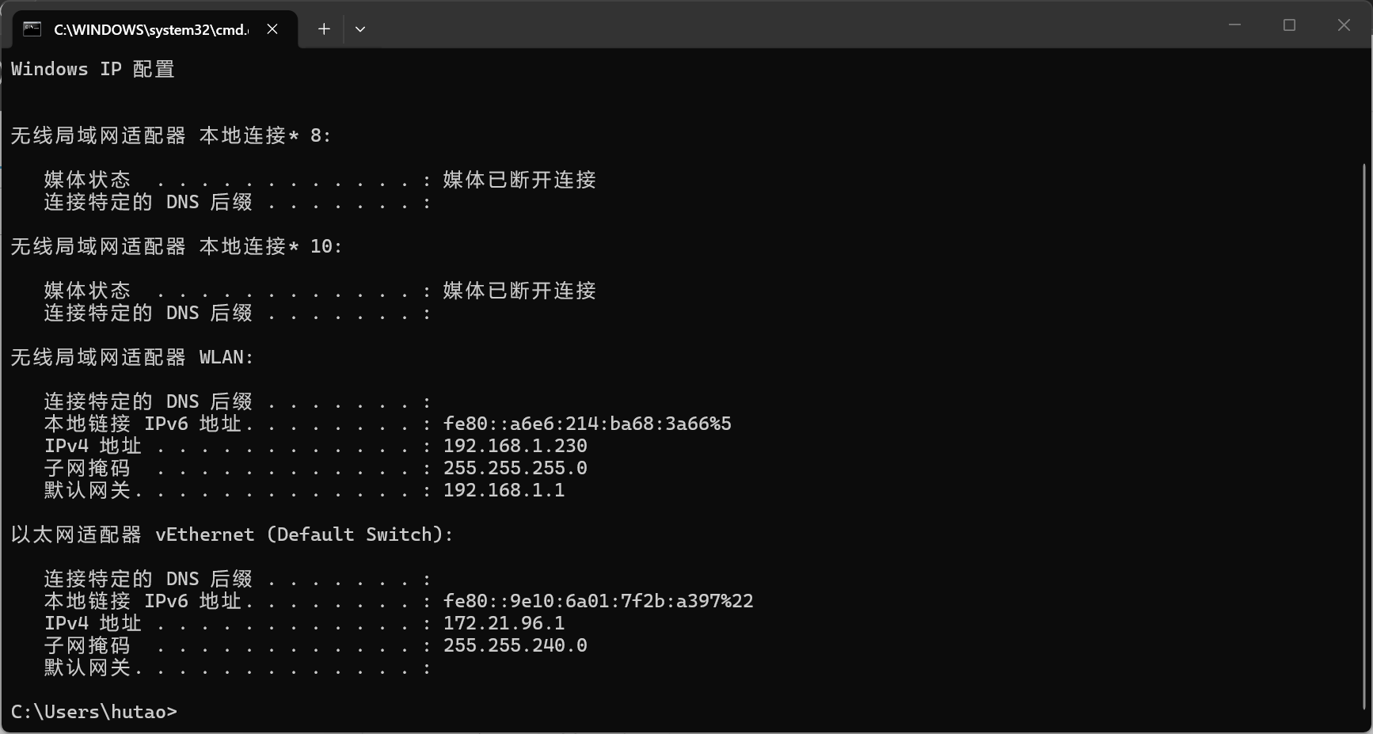Close the cmd.exe terminal tab

[x=272, y=29]
